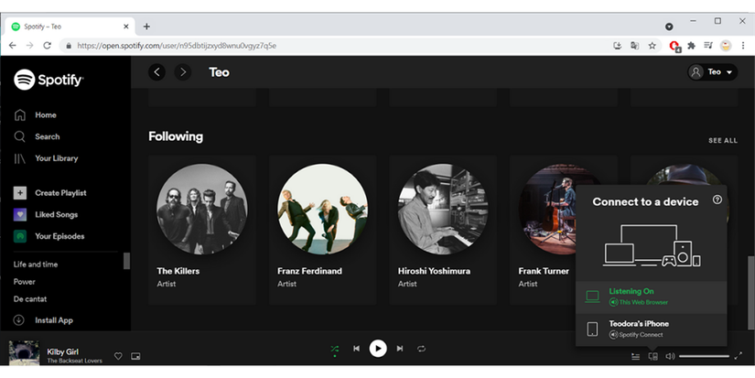Screen dimensions: 755x378
Task: Like the current song with heart icon
Action: 118,356
